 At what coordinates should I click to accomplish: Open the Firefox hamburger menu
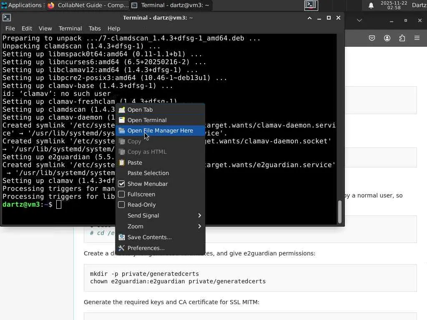[417, 38]
